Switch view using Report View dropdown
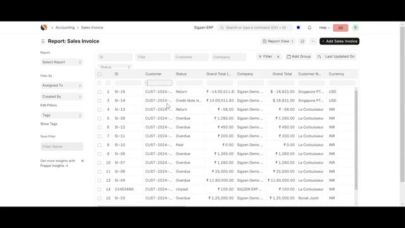The height and width of the screenshot is (228, 405). (278, 41)
